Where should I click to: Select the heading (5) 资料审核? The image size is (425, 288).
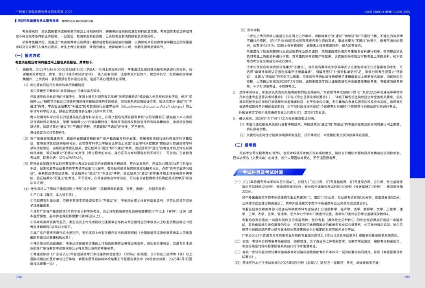pos(250,30)
